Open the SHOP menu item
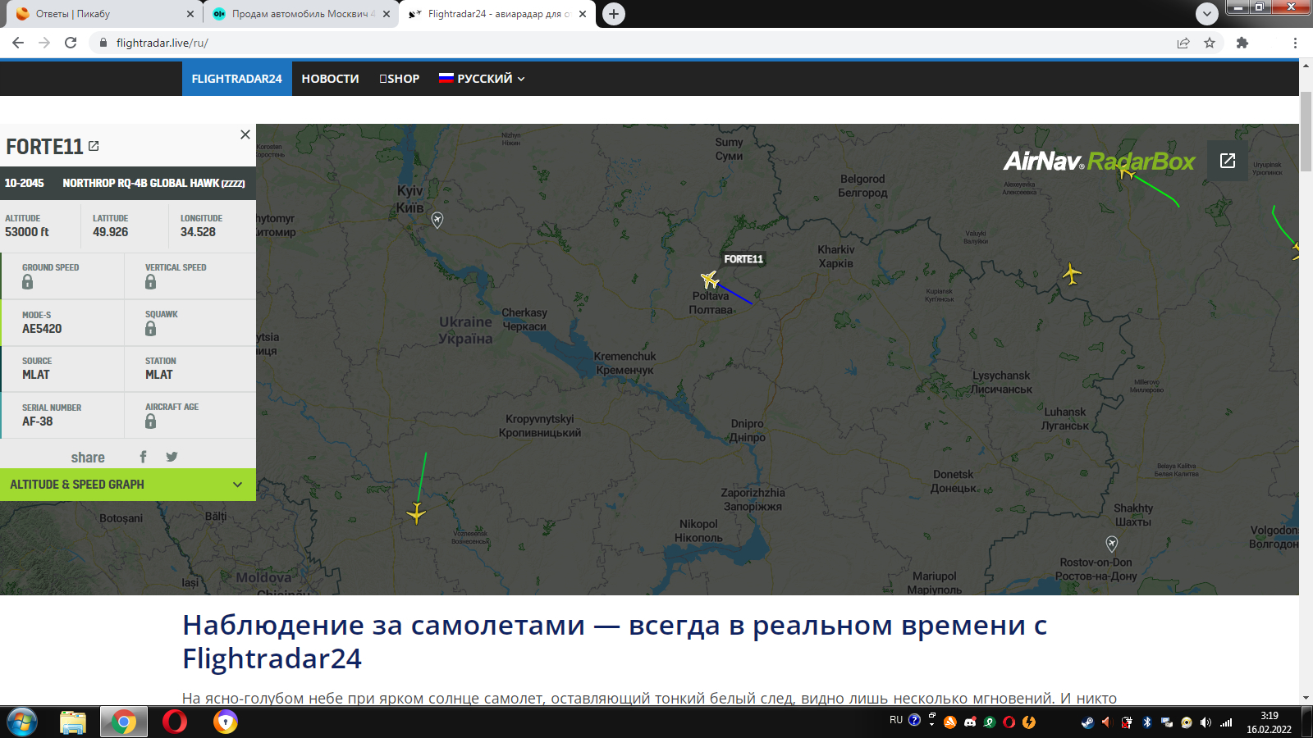Screen dimensions: 1313x738 coord(400,79)
